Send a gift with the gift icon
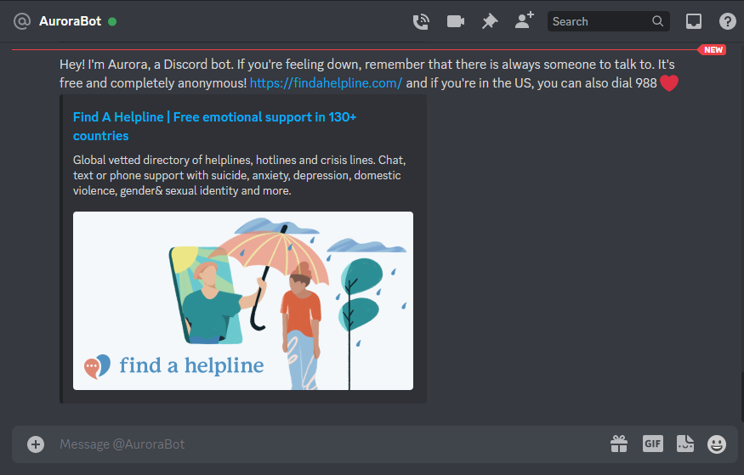The image size is (744, 475). coord(619,444)
